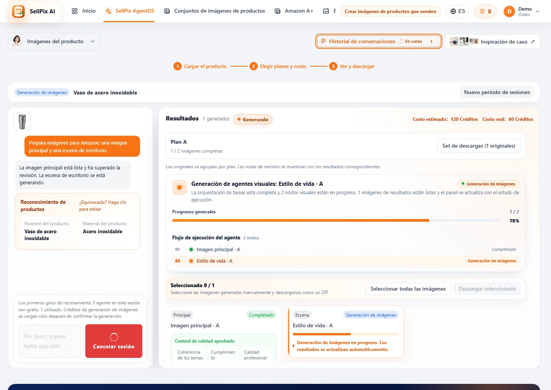Click the Plan A heading
This screenshot has width=551, height=390.
click(179, 142)
